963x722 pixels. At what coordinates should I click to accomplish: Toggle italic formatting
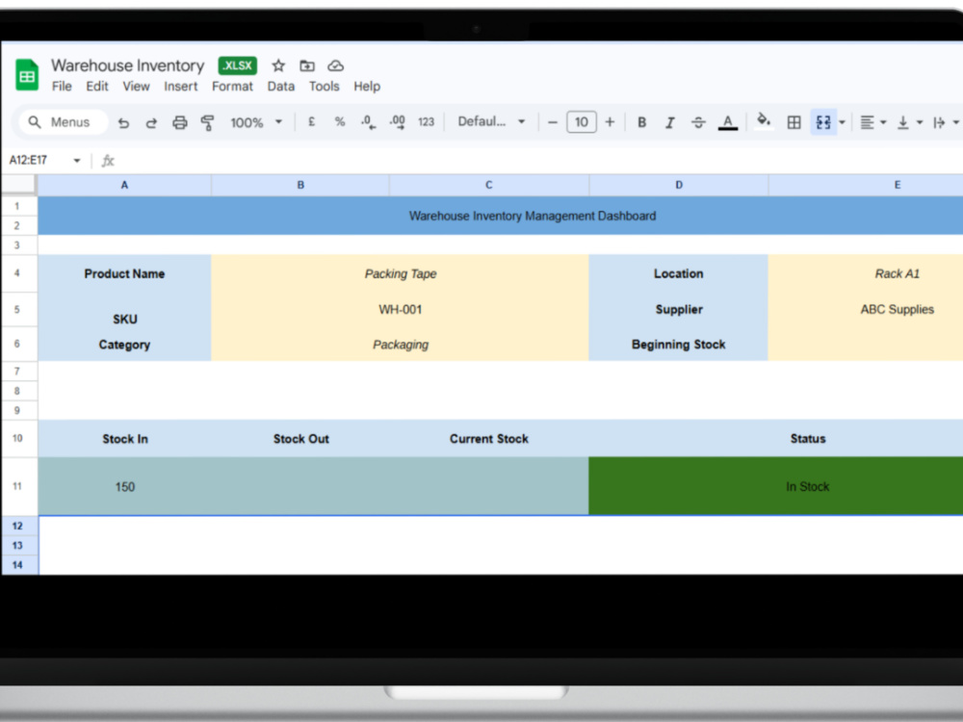[670, 122]
